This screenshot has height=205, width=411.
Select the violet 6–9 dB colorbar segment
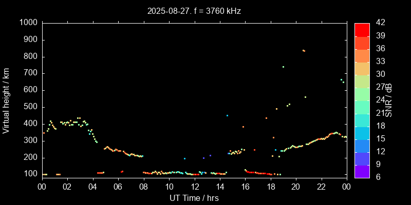(362, 172)
